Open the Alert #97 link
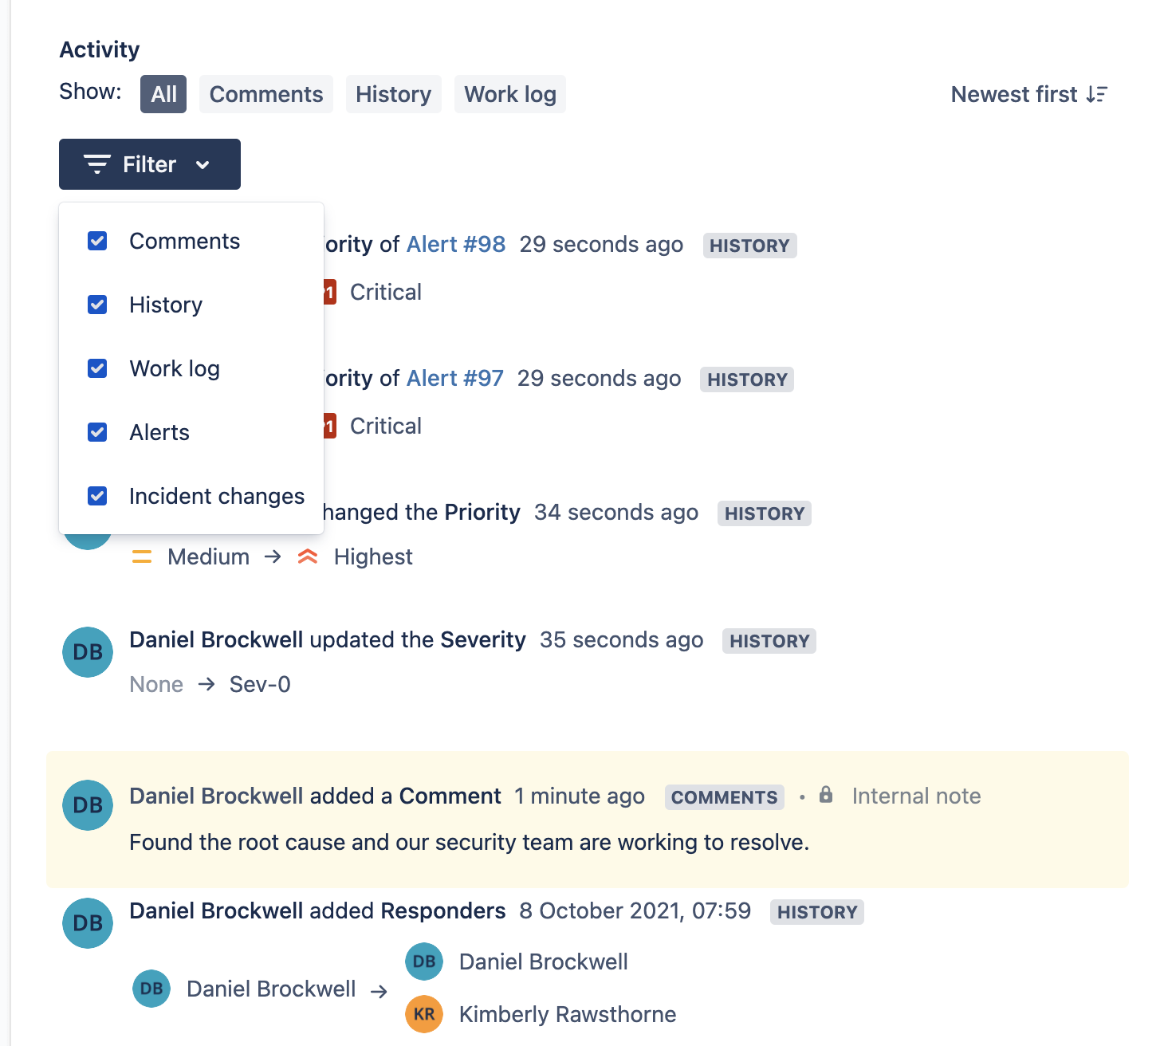The image size is (1164, 1046). (454, 378)
